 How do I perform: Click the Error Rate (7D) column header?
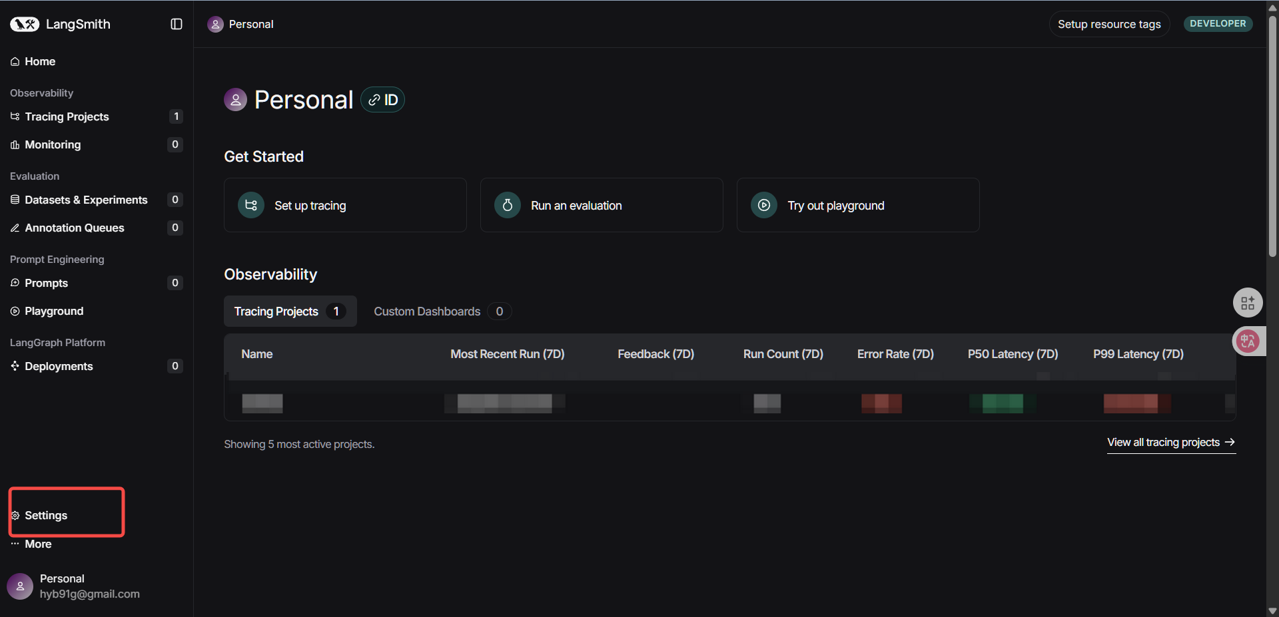tap(895, 354)
